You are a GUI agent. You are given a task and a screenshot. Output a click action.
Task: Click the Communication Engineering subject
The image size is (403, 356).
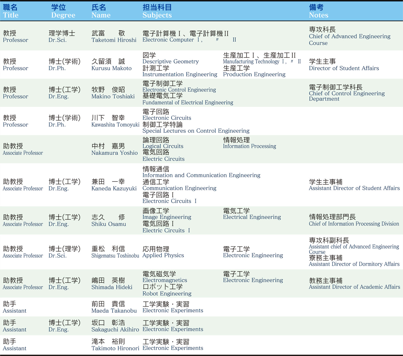(x=179, y=188)
